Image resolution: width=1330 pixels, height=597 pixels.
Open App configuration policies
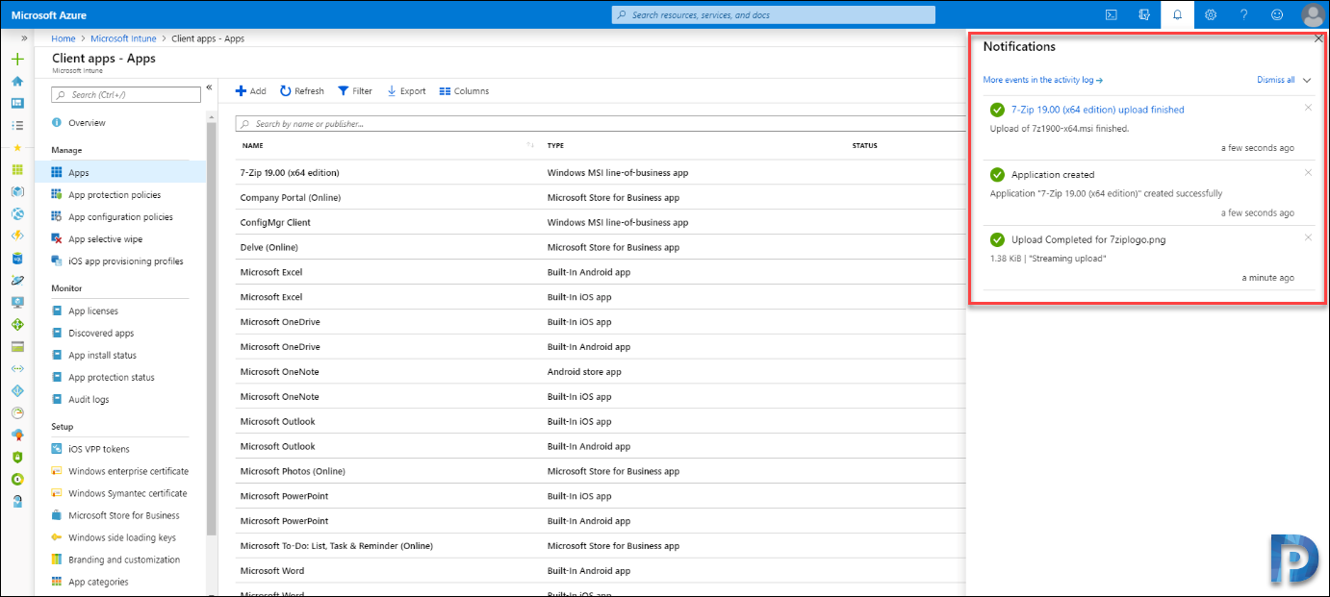pyautogui.click(x=120, y=217)
